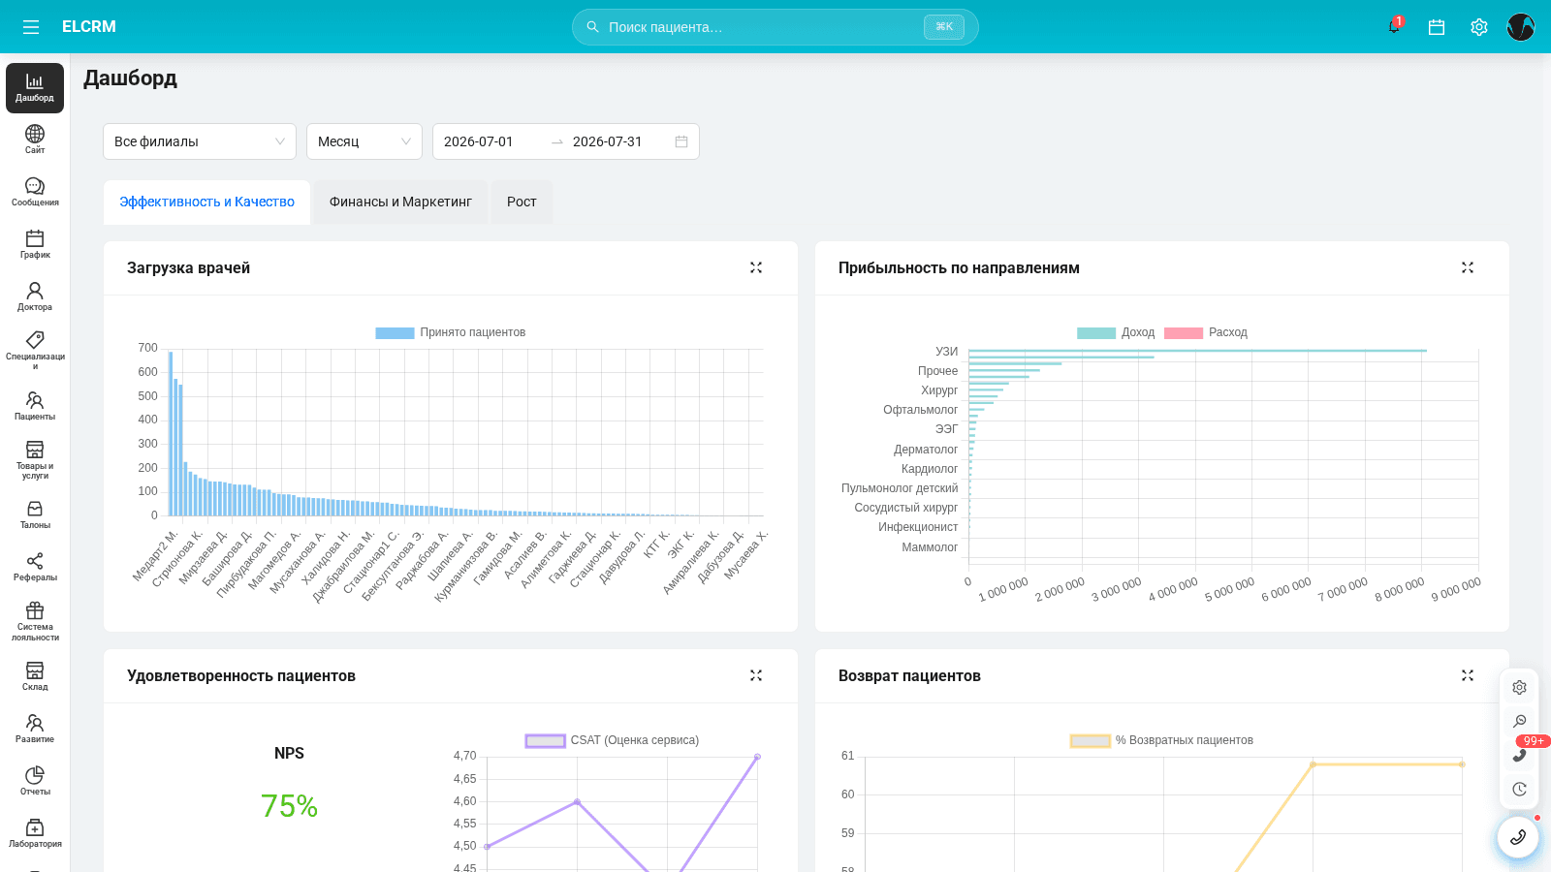1551x872 pixels.
Task: Toggle Доход legend series
Action: 1117,332
